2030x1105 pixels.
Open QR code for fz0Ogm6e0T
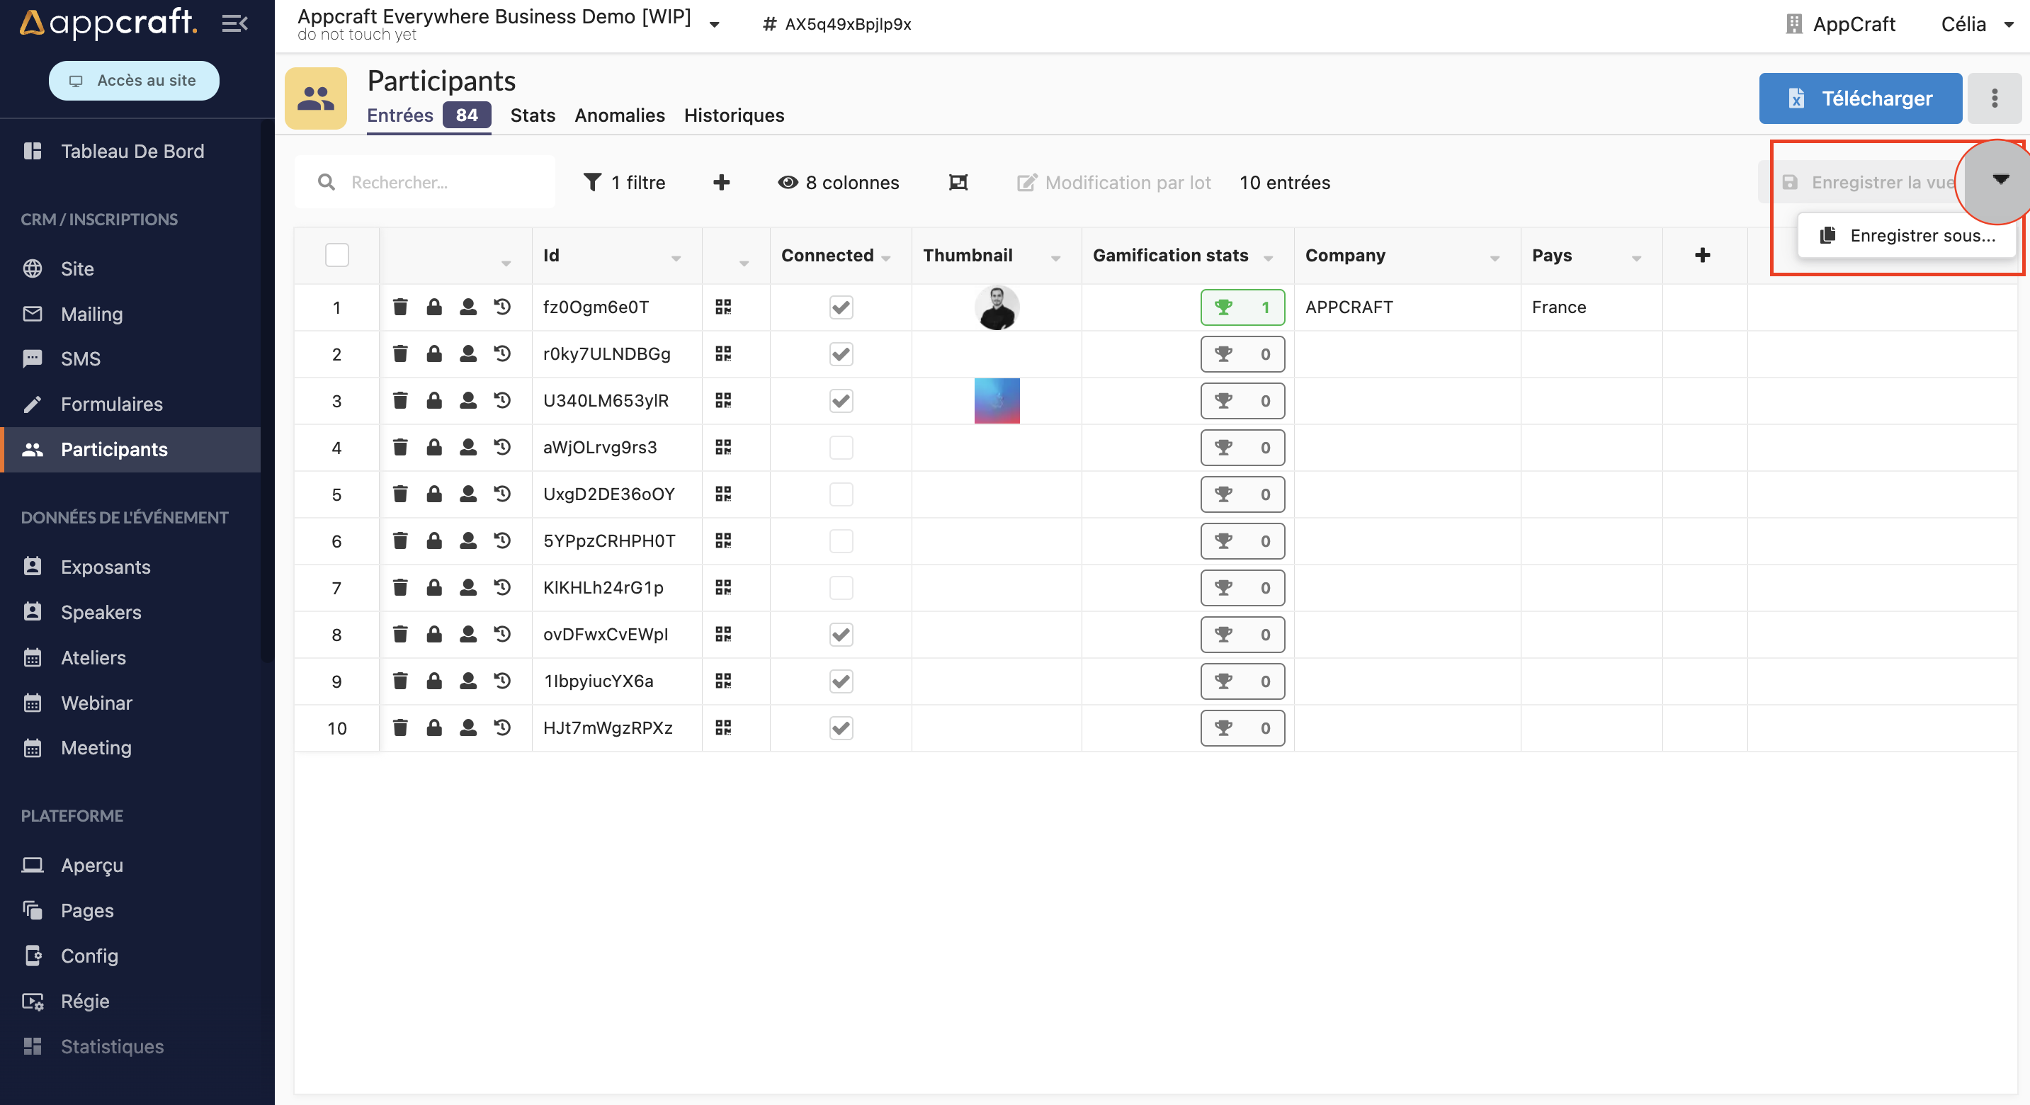[722, 307]
